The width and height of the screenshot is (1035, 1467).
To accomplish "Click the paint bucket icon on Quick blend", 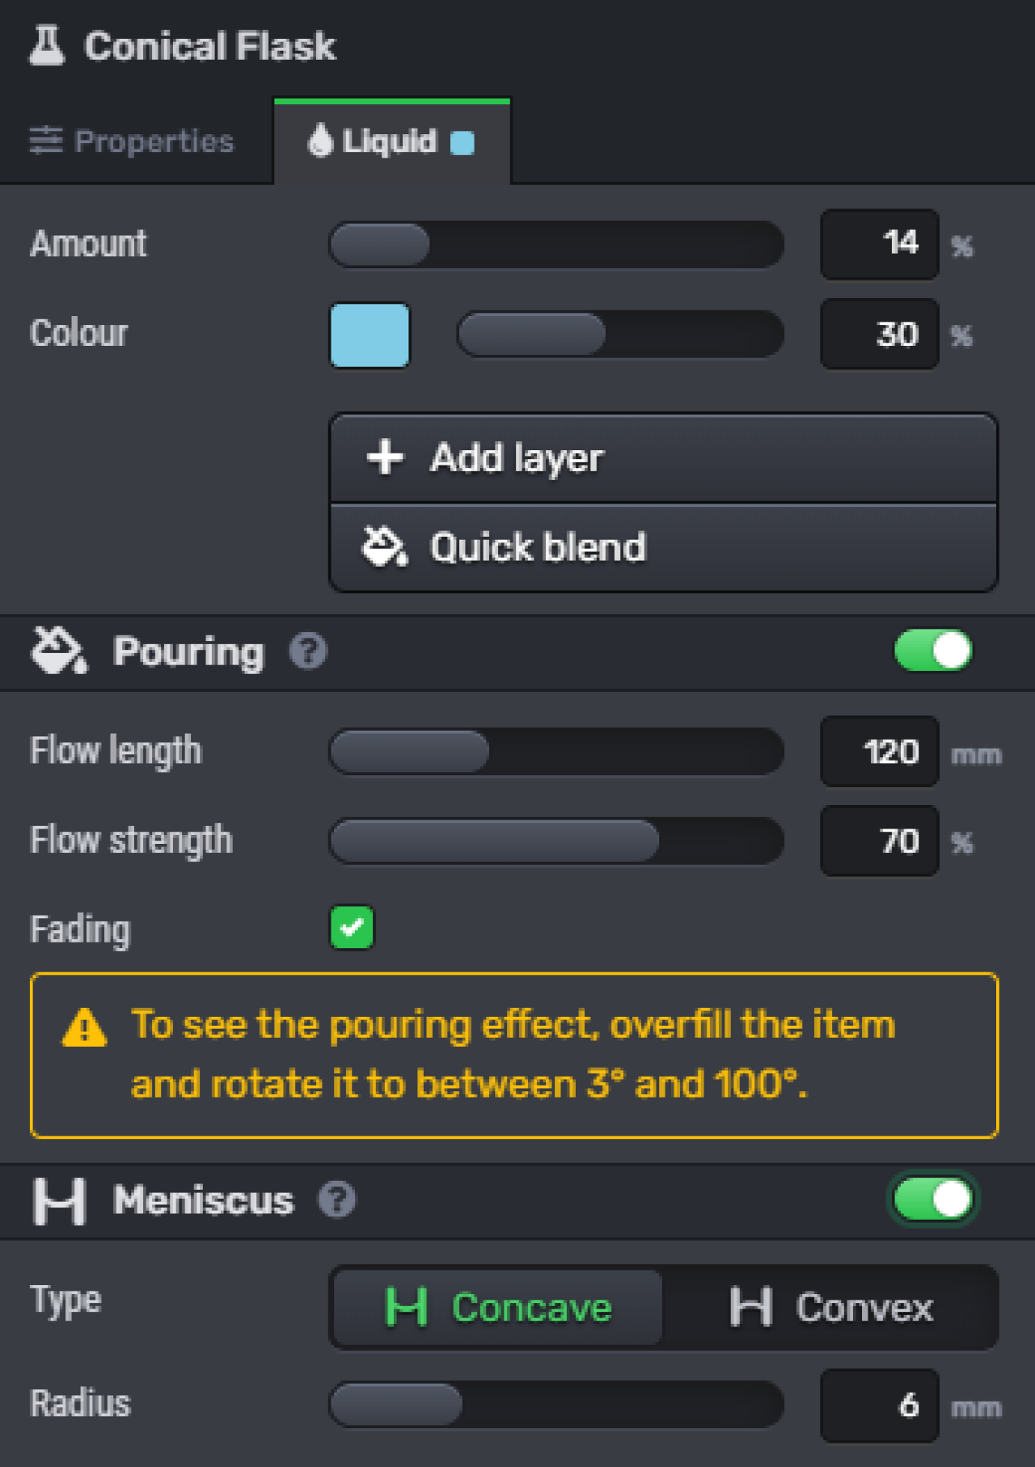I will pyautogui.click(x=384, y=546).
